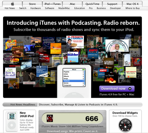Click the Shuffle orange podcast tile

tap(56, 49)
